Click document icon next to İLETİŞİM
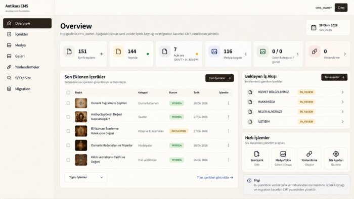Viewport: 354px width, 199px height. point(250,122)
